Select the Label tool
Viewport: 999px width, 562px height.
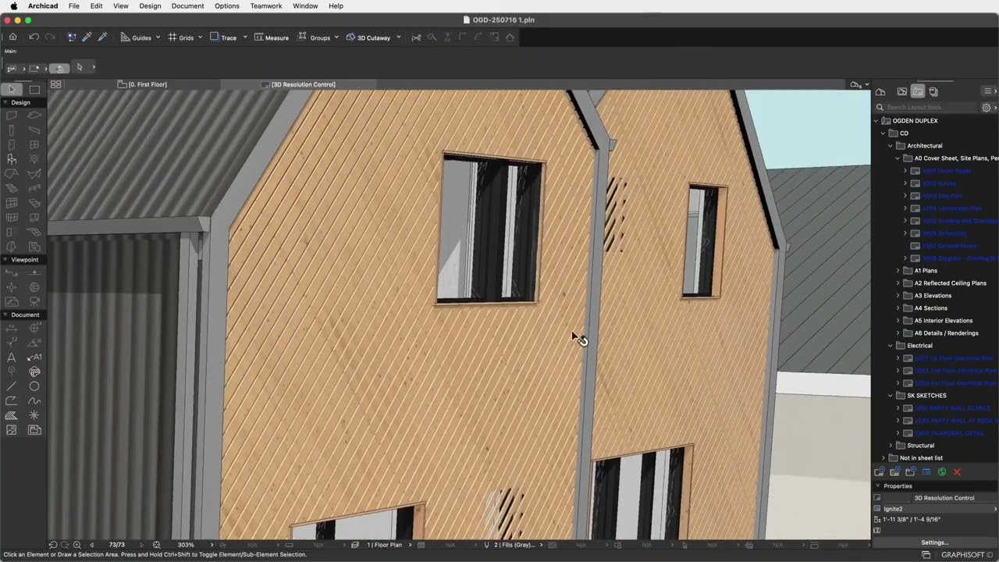34,357
